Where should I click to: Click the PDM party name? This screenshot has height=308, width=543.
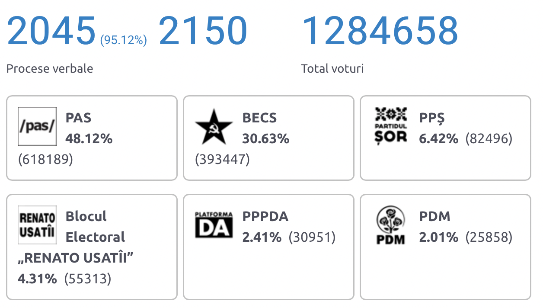(434, 216)
